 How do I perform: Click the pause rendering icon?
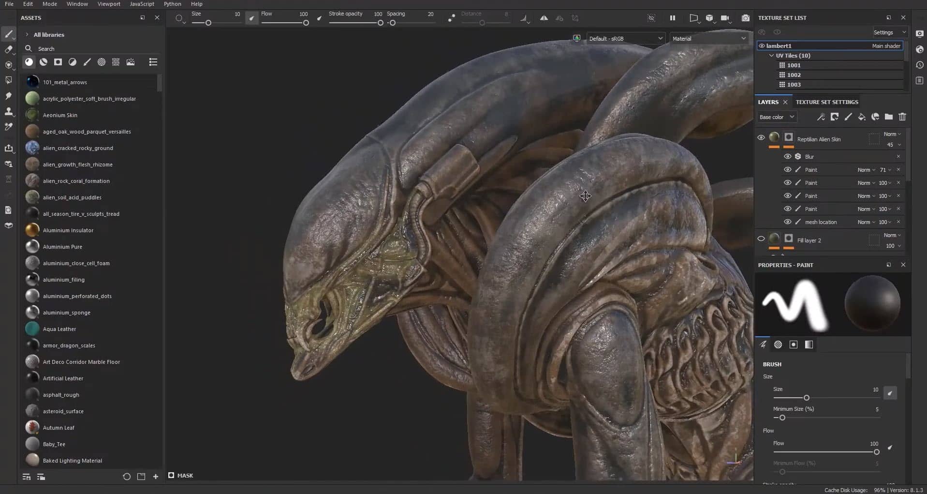click(x=672, y=18)
